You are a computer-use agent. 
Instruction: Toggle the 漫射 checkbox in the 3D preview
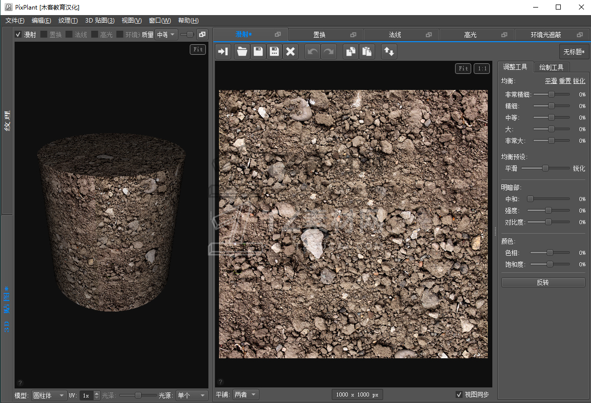tap(18, 35)
